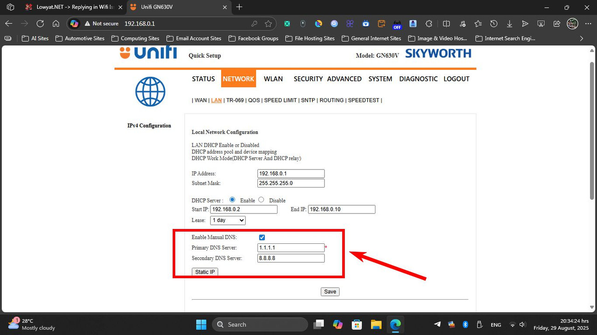The width and height of the screenshot is (597, 335).
Task: Open File Hosting Sites folder
Action: 310,38
